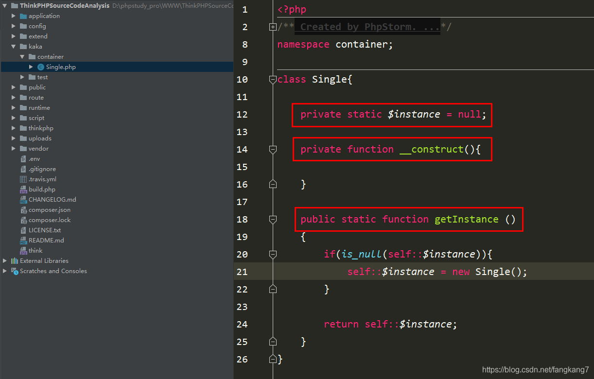Click the README.md file icon

(23, 241)
